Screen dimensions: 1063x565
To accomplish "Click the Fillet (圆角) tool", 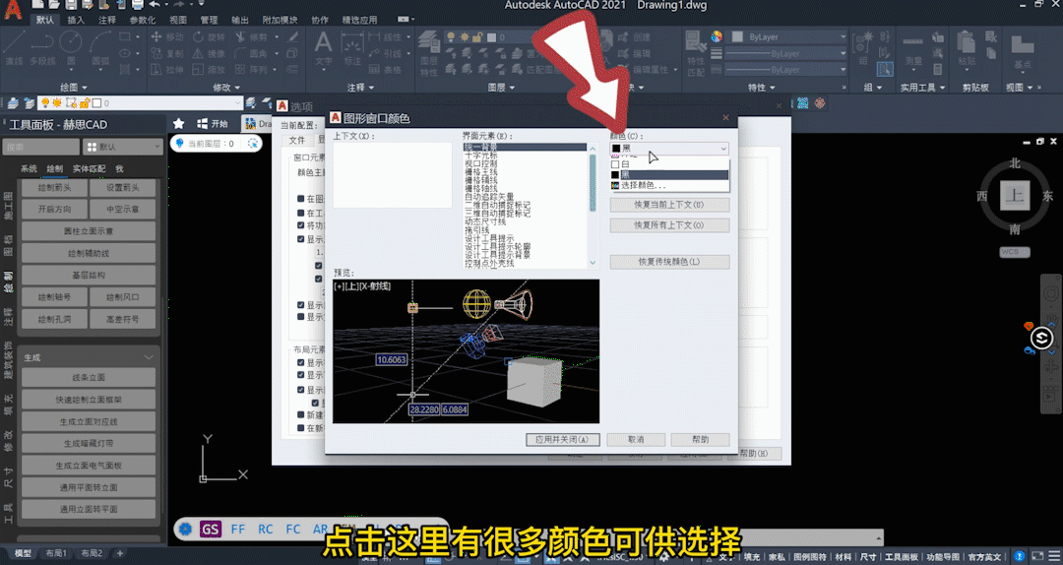I will pyautogui.click(x=251, y=53).
